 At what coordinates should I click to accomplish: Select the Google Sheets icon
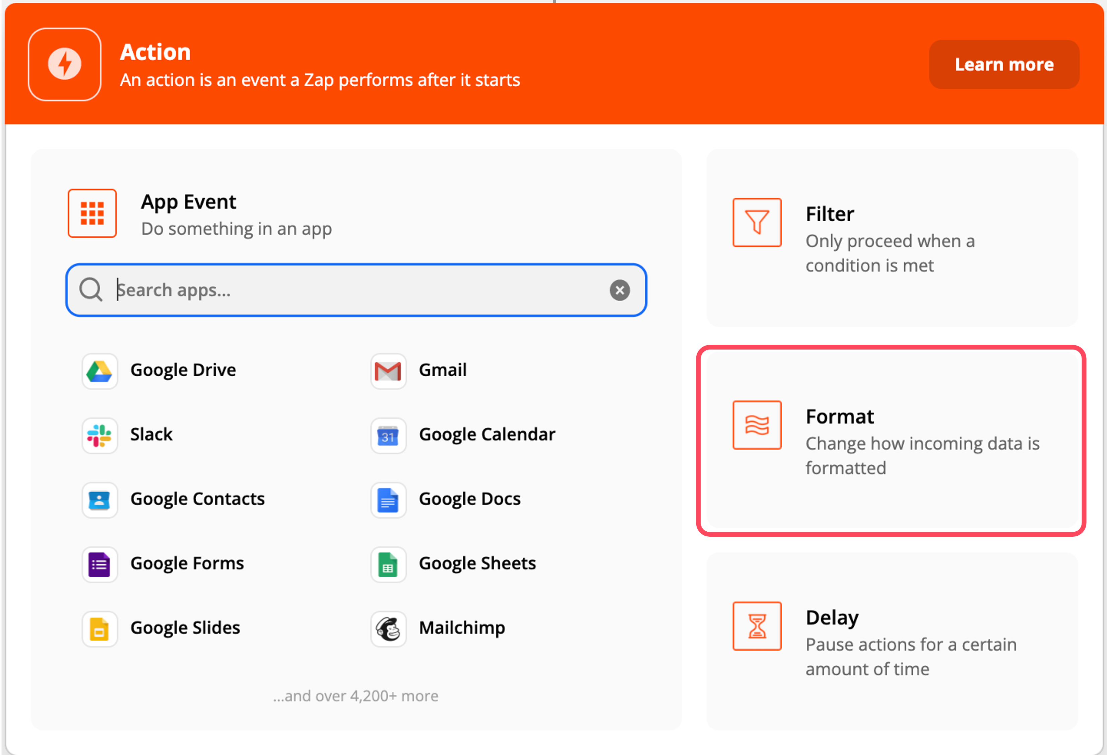click(x=388, y=564)
